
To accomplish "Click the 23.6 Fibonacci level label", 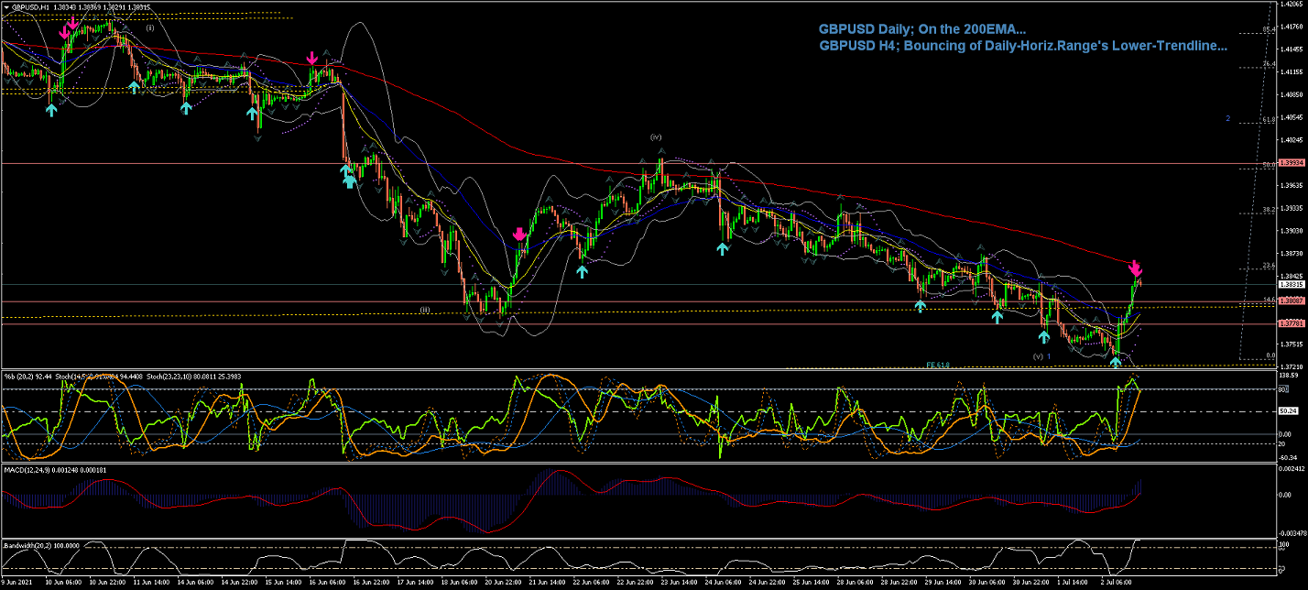I will 1269,266.
